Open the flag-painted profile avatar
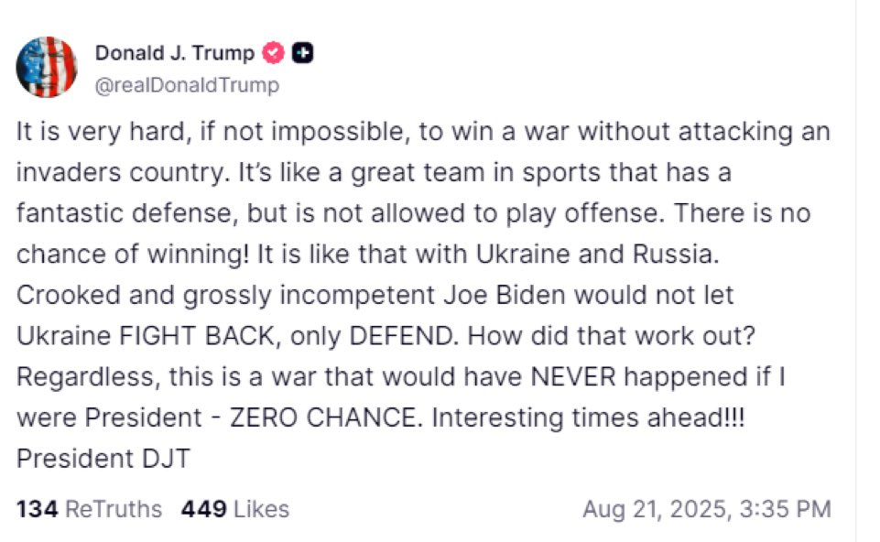Viewport: 880px width, 542px height. [46, 68]
